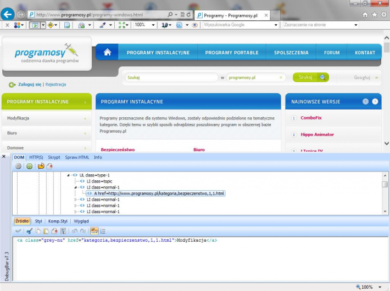
Task: Refresh the page with the reload icon
Action: [188, 15]
